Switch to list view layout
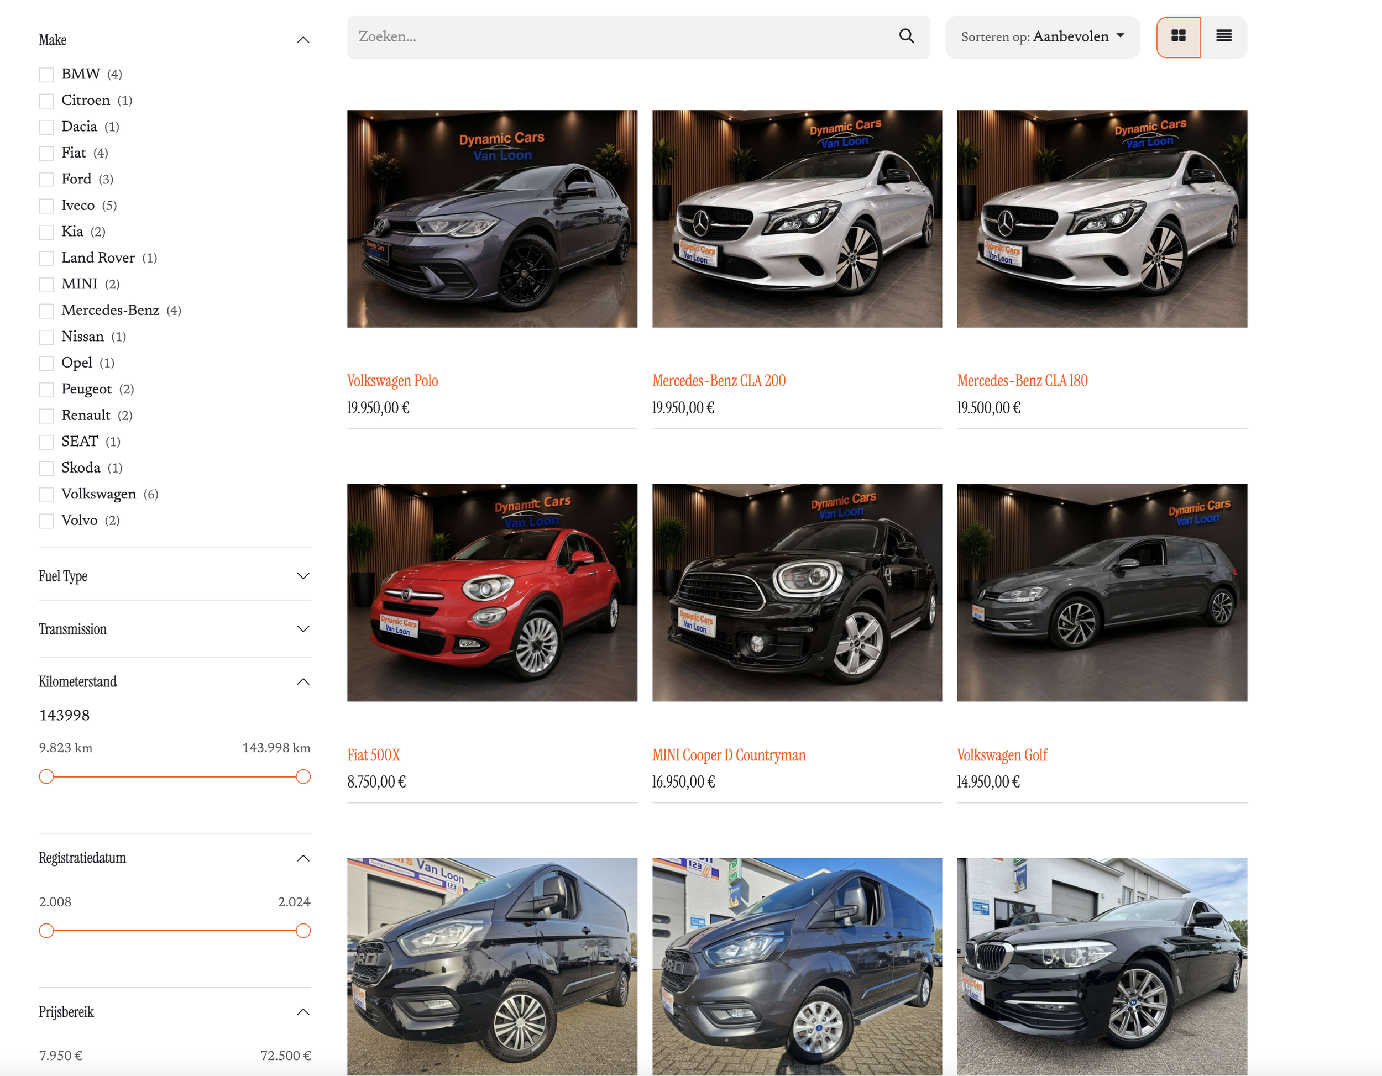The image size is (1382, 1076). (x=1224, y=36)
